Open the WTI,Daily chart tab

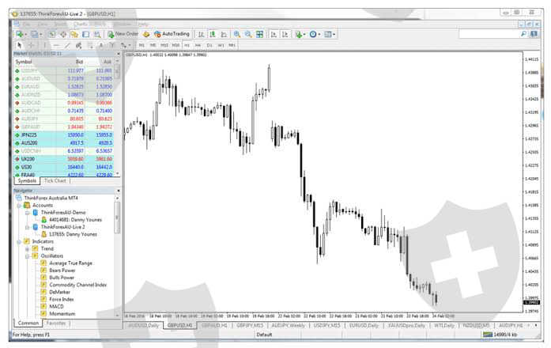click(x=444, y=326)
